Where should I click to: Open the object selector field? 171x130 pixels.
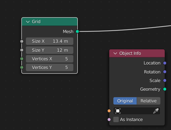137,111
